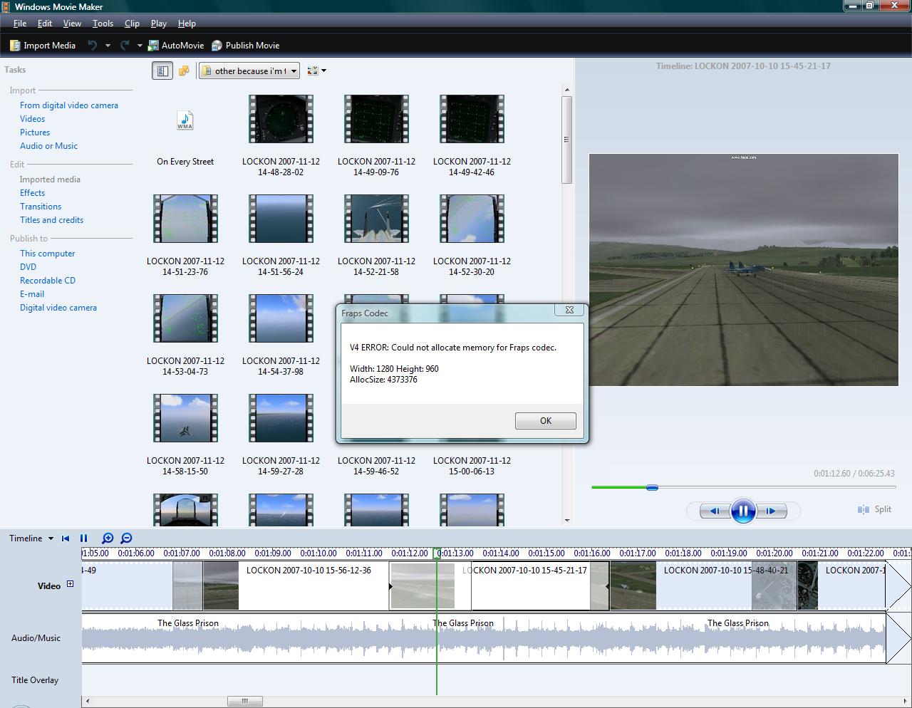
Task: Click Publish Movie in the toolbar
Action: click(x=245, y=45)
